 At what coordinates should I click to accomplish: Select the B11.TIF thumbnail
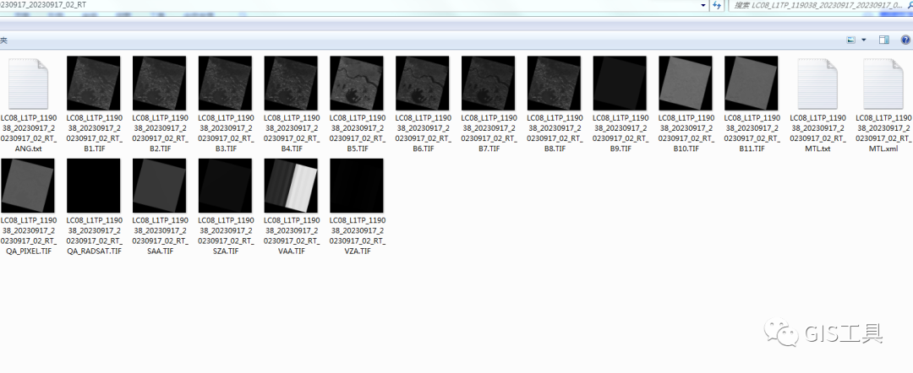(752, 83)
